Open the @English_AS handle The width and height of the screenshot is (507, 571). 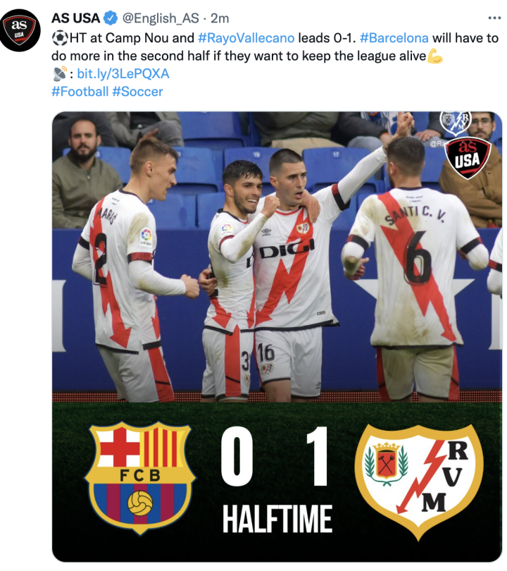tap(161, 18)
